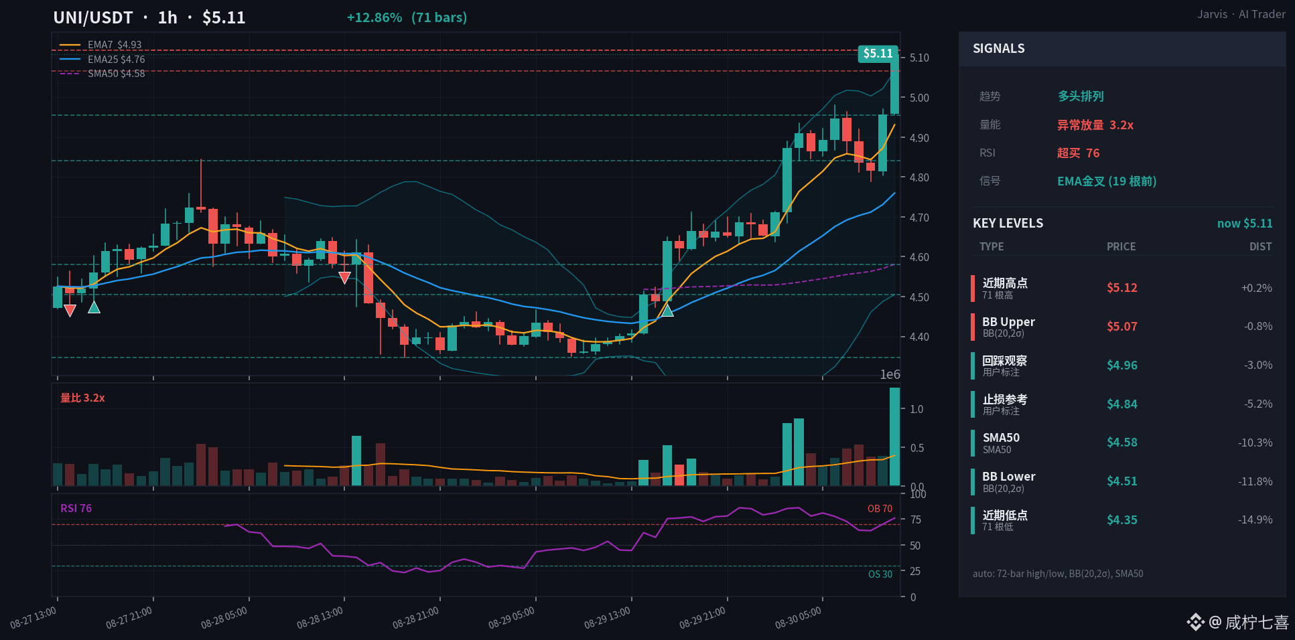Click the -14.9% distance value
Image resolution: width=1295 pixels, height=640 pixels.
point(1255,520)
